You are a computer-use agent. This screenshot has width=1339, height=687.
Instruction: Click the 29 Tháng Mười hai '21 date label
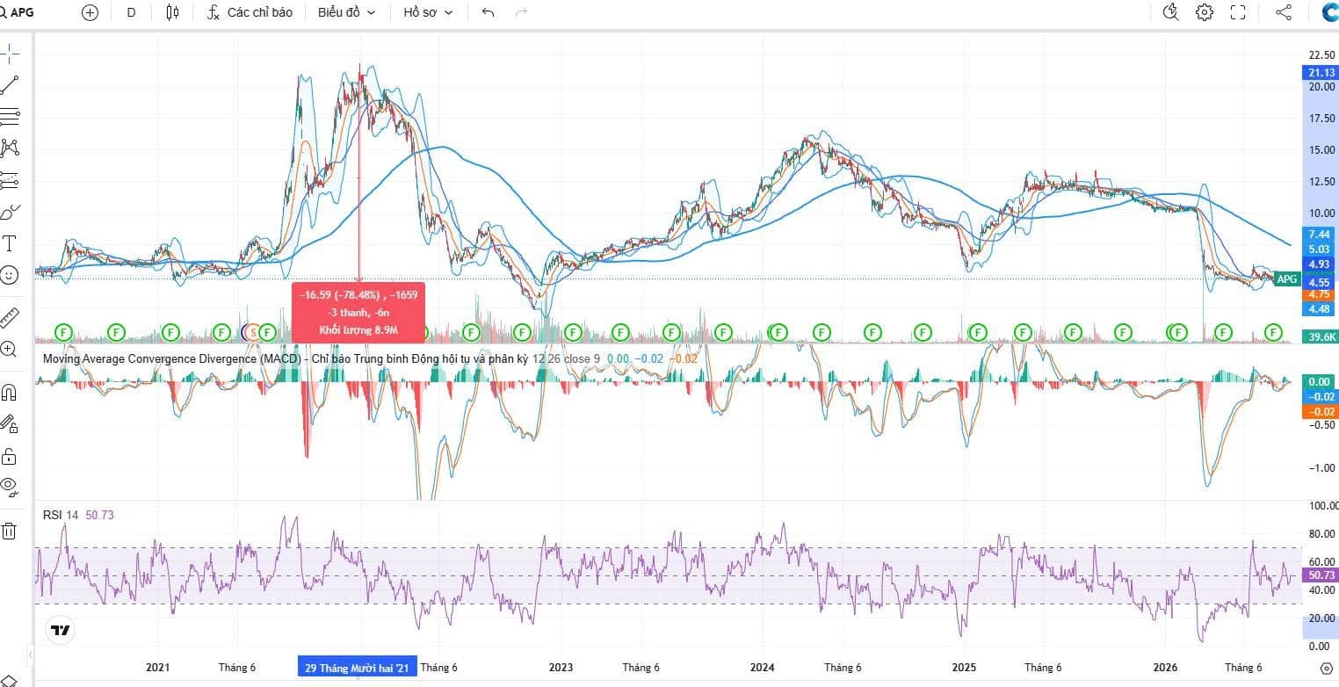(x=357, y=668)
